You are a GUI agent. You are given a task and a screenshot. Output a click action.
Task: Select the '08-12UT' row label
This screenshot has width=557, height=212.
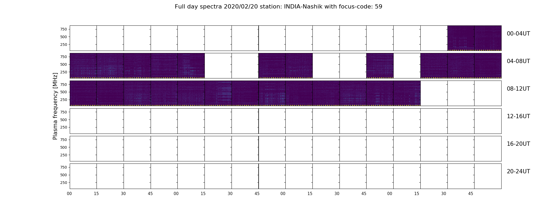point(518,89)
